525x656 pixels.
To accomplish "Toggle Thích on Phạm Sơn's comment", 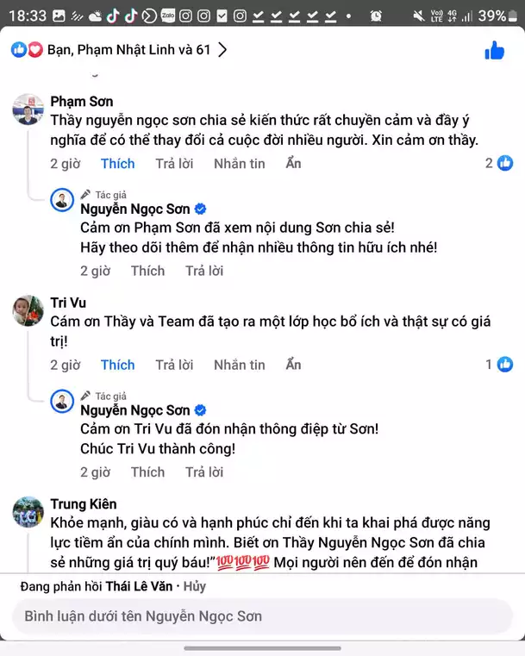I will pos(117,164).
